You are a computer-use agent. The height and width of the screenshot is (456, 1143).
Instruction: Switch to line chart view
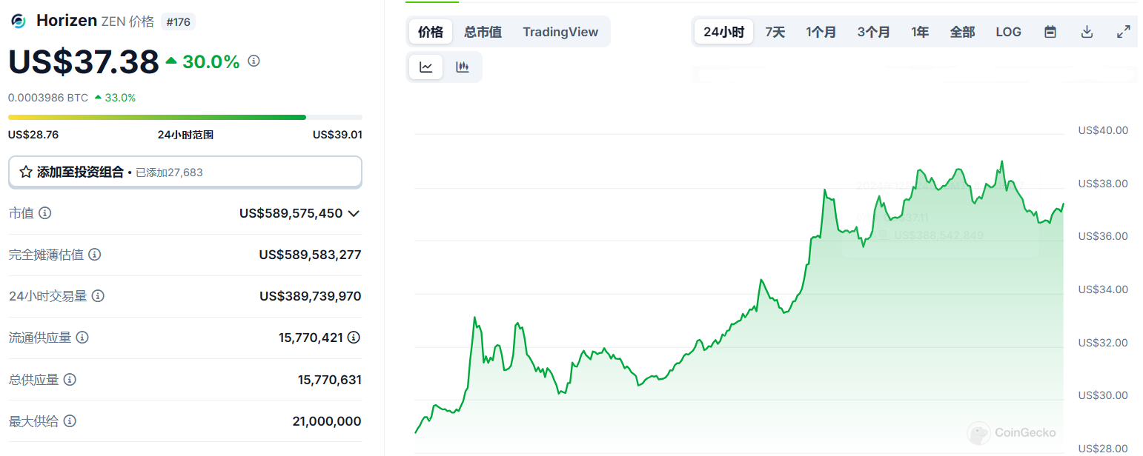[x=426, y=67]
